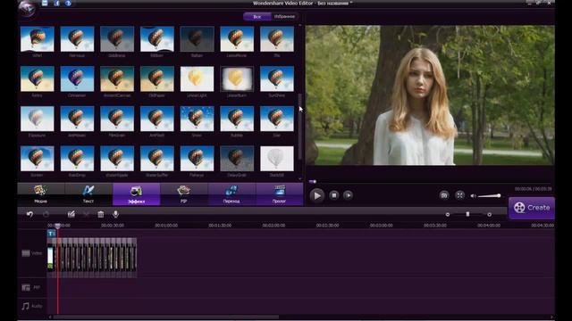Click 00:02:00:00 on the timeline ruler
Viewport: 572px width, 321px height.
[274, 226]
